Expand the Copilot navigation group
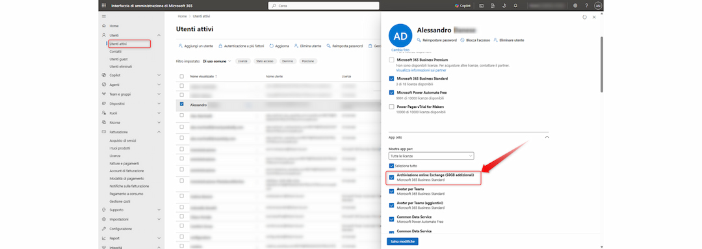This screenshot has height=249, width=702. 159,75
